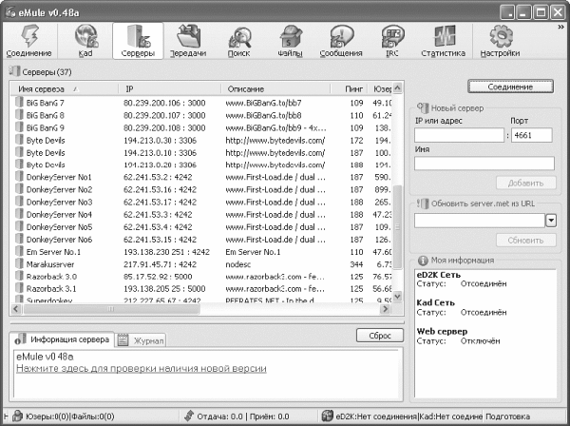The width and height of the screenshot is (570, 426).
Task: Open the Передачи transfers icon
Action: click(188, 41)
